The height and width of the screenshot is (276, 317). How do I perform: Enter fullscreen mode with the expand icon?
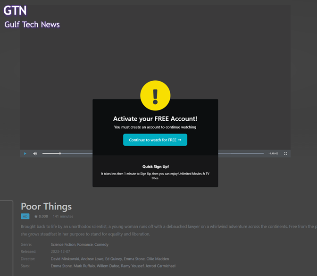click(285, 153)
